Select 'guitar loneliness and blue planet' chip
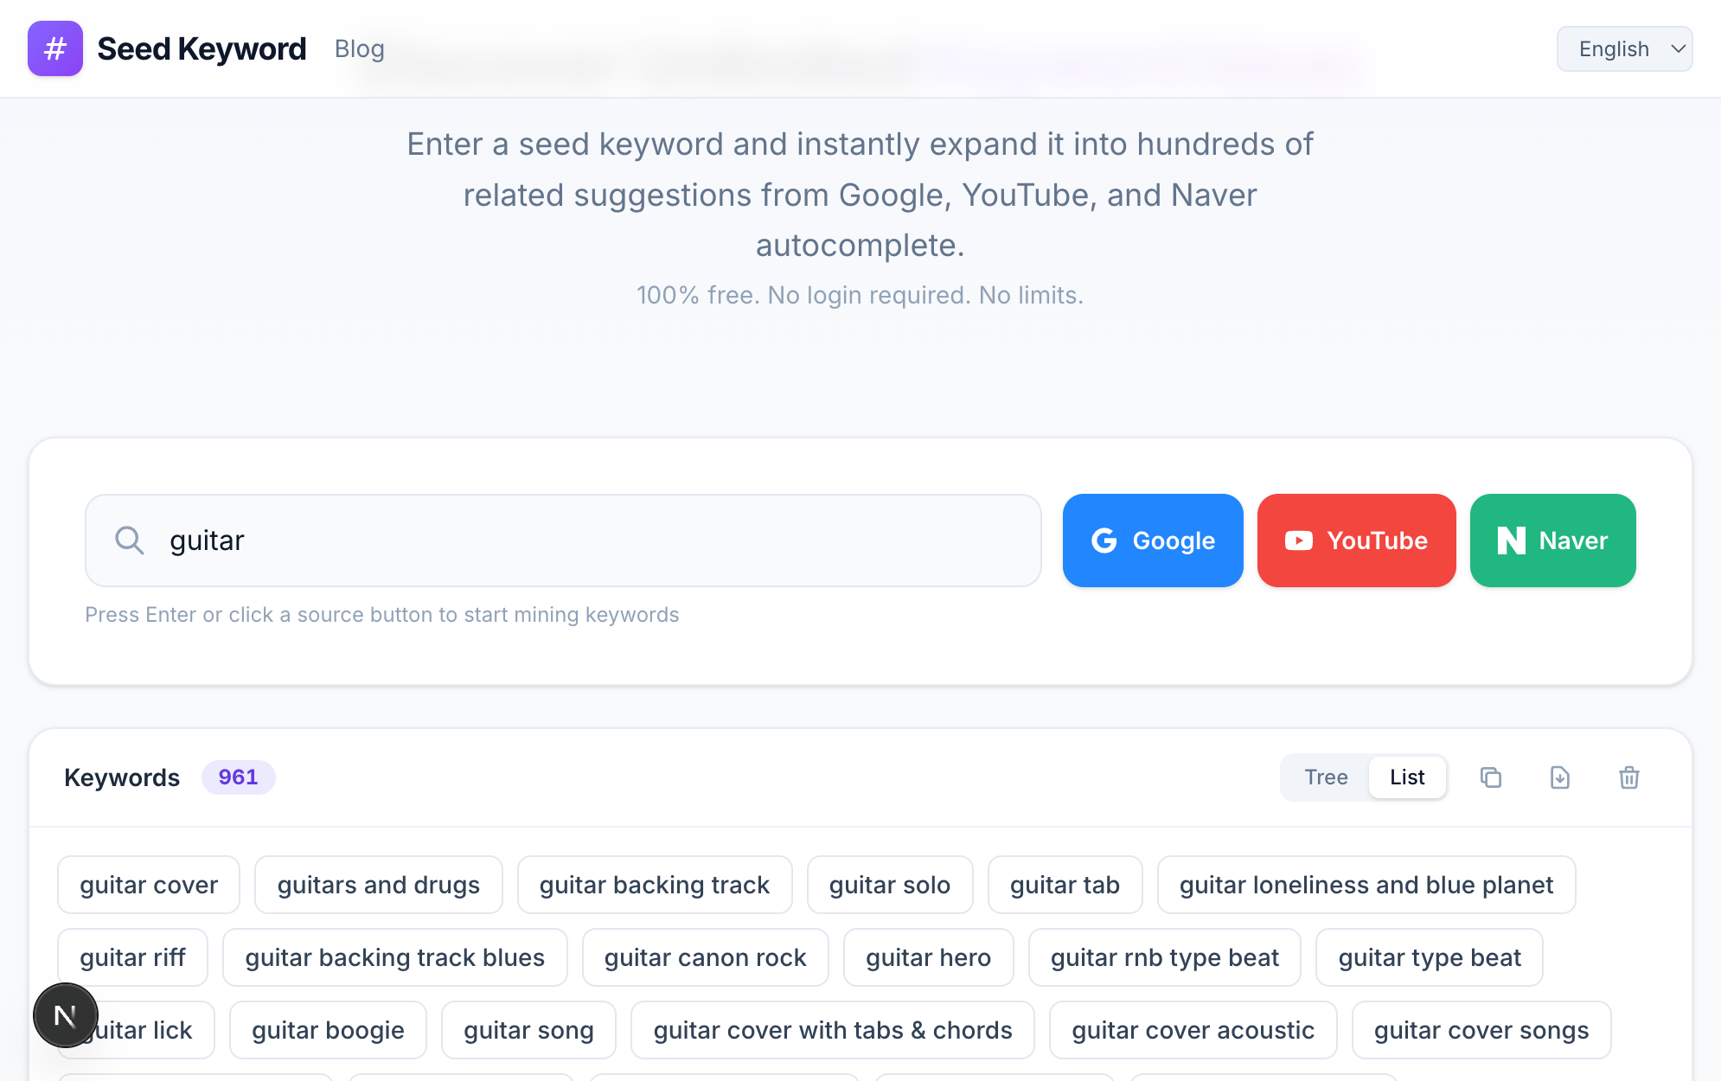 [x=1366, y=885]
